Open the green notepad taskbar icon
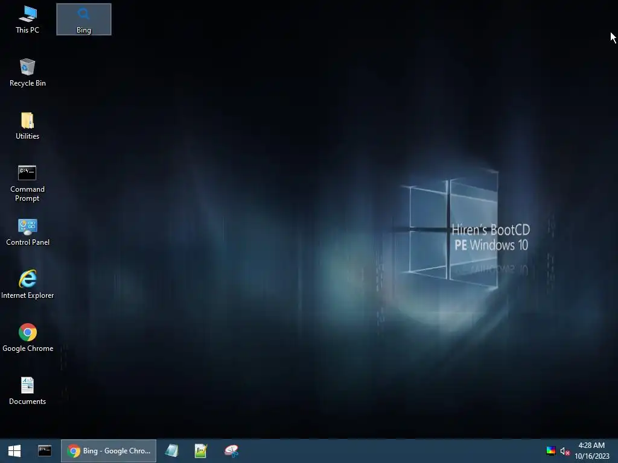Viewport: 618px width, 463px height. pos(201,451)
